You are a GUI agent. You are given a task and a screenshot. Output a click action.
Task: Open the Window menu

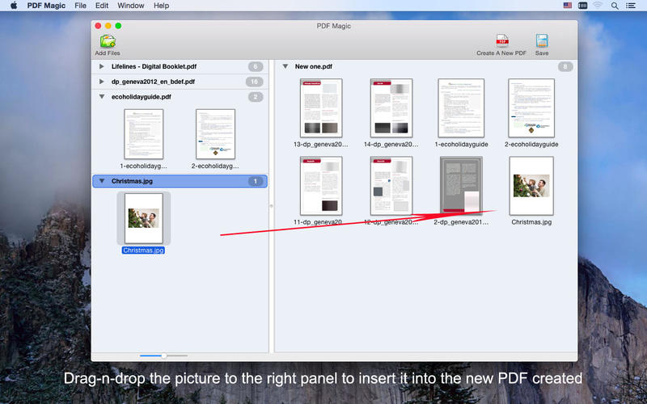coord(131,6)
